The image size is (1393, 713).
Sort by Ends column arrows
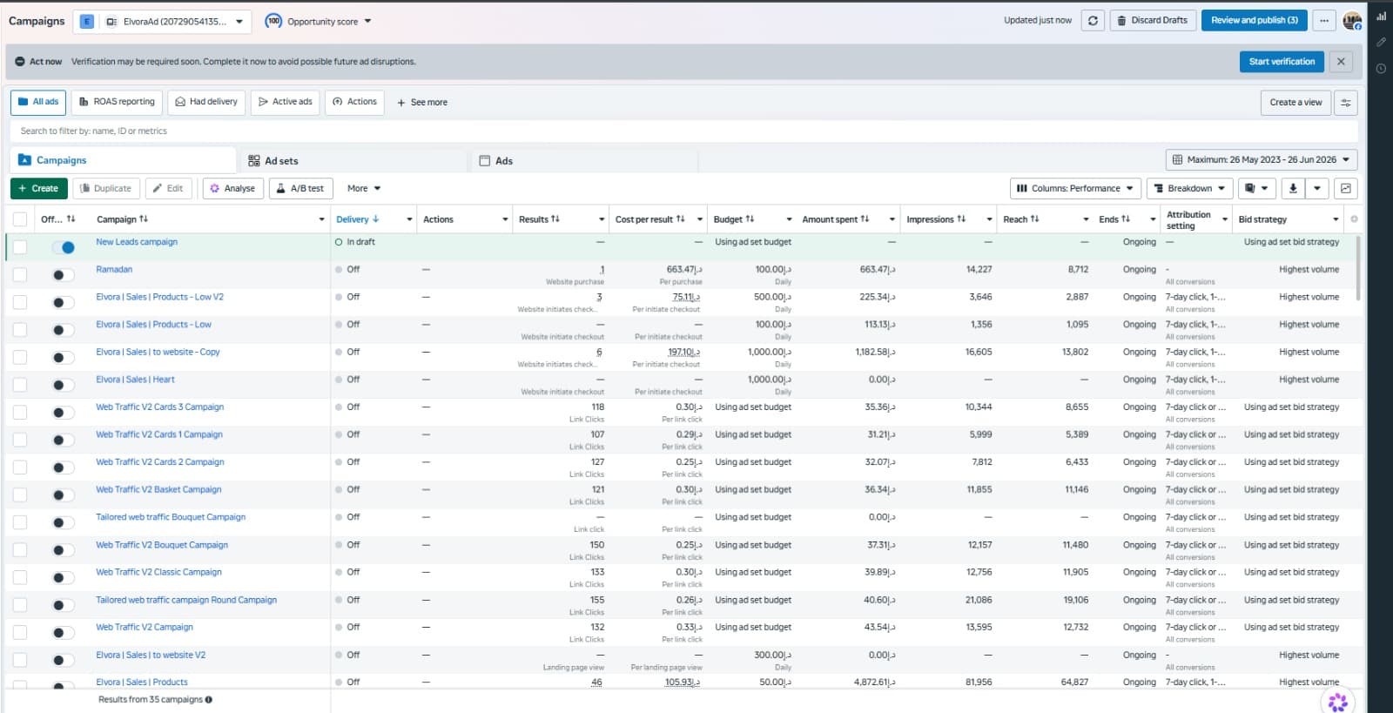(1126, 219)
